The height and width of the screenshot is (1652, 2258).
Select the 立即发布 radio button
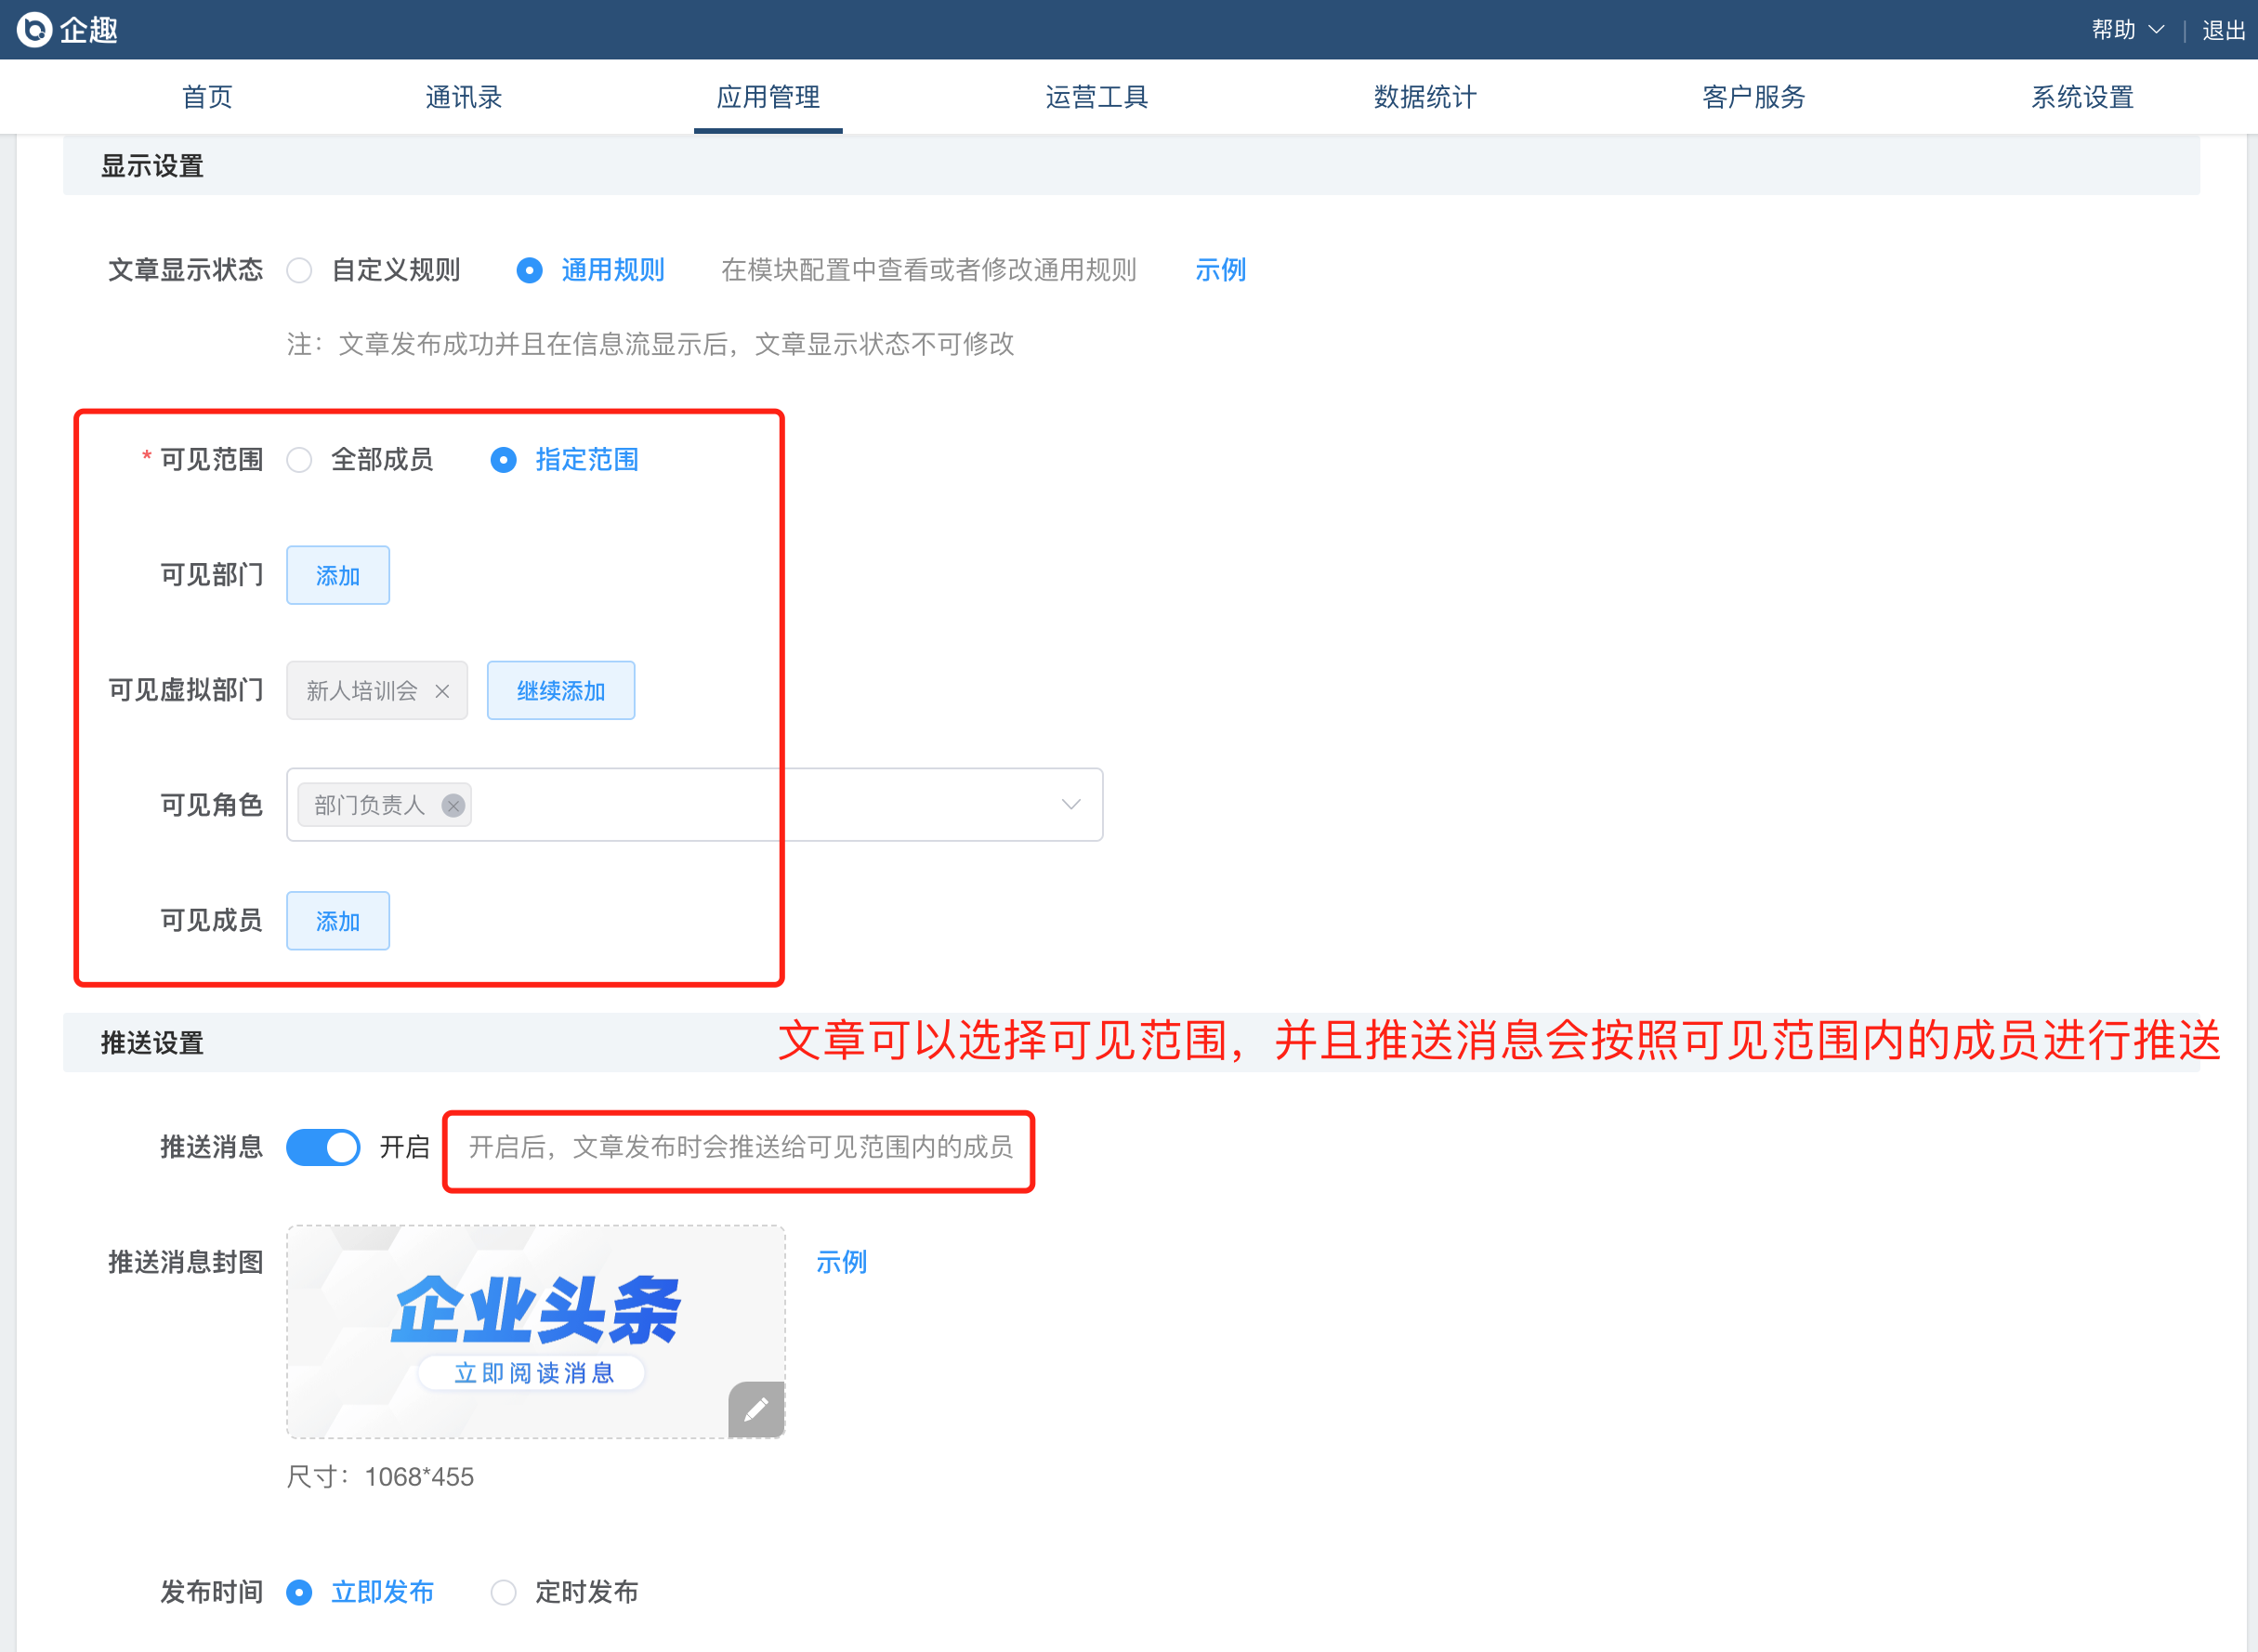click(300, 1592)
